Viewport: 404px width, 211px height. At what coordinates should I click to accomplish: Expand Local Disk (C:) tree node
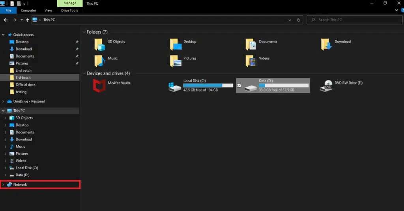6,168
